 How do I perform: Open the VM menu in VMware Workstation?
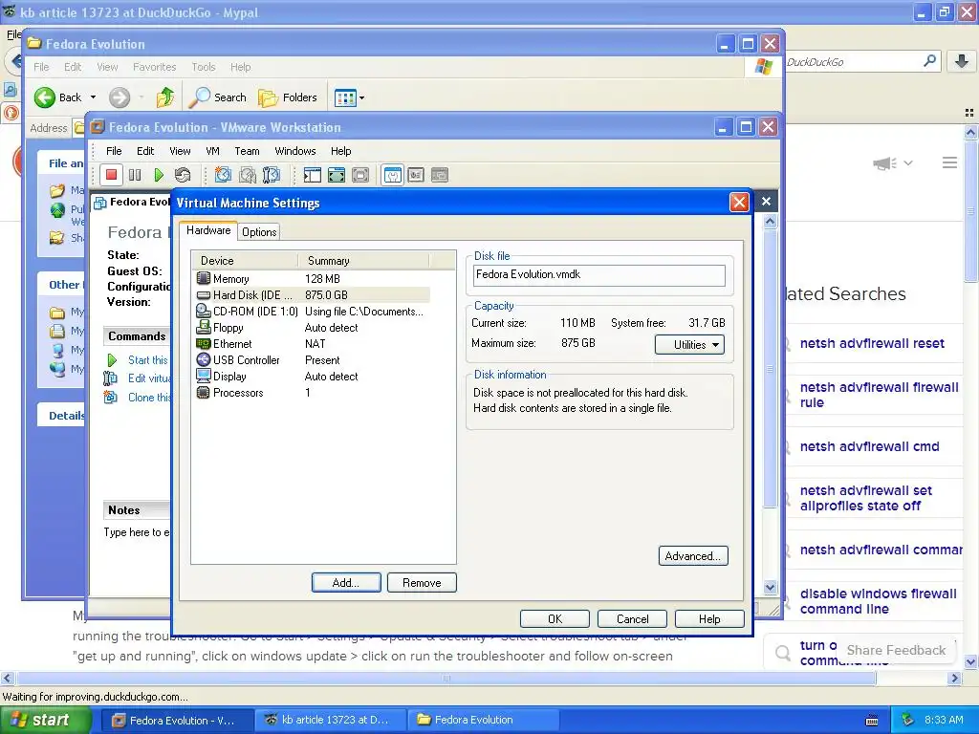212,151
